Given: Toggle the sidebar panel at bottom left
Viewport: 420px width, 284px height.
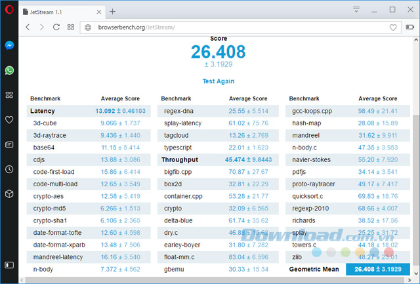Looking at the screenshot, I should [9, 265].
